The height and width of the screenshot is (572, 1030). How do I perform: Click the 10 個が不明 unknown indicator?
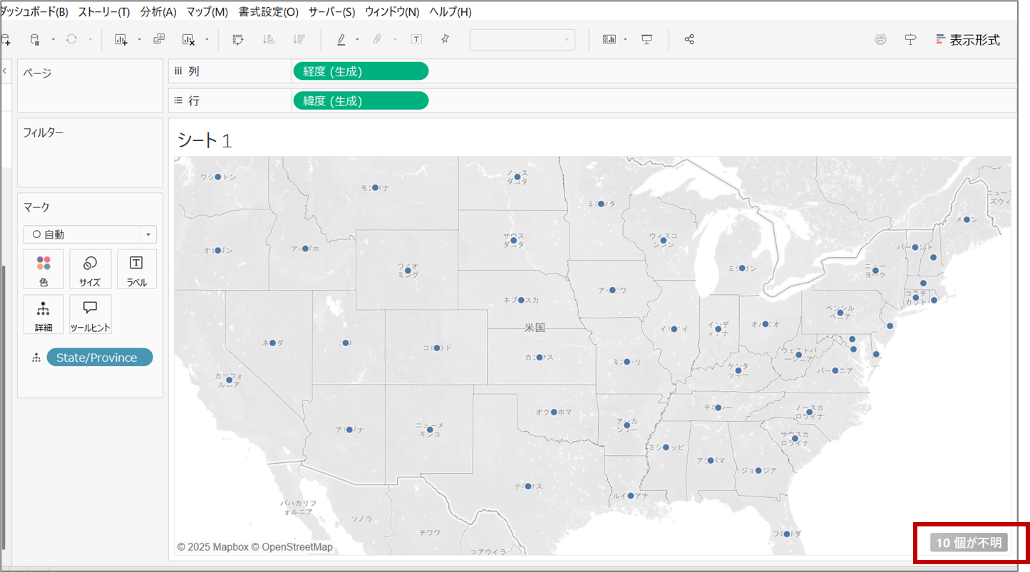pyautogui.click(x=969, y=543)
